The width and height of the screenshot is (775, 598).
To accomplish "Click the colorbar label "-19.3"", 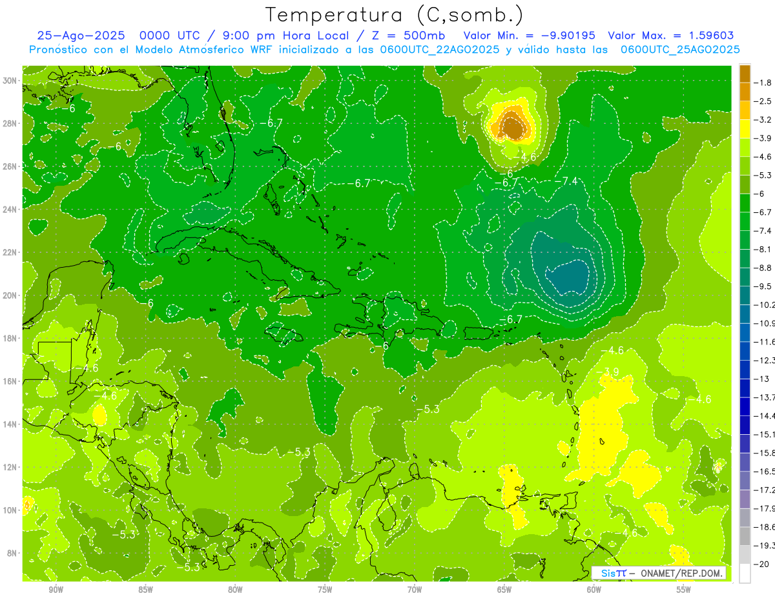I will (765, 546).
